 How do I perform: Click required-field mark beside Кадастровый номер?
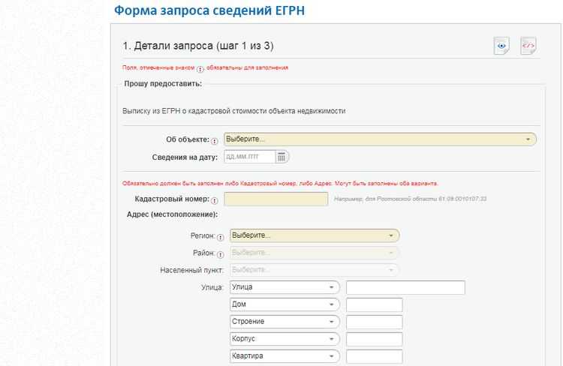click(215, 200)
